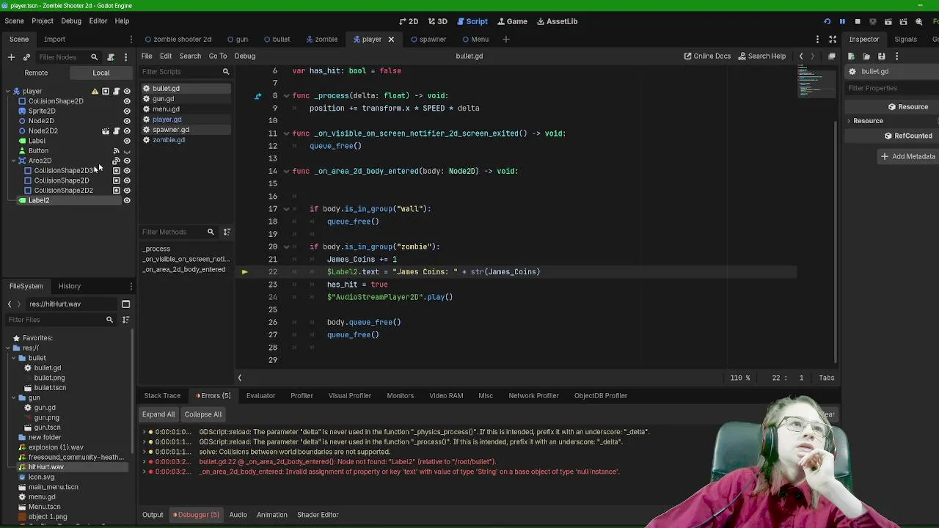This screenshot has width=939, height=528.
Task: Go to previous edited script arrow
Action: pyautogui.click(x=801, y=56)
